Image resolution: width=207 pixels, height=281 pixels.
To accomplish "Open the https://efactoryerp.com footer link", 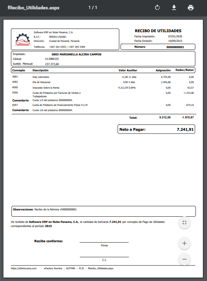I will click(x=24, y=268).
